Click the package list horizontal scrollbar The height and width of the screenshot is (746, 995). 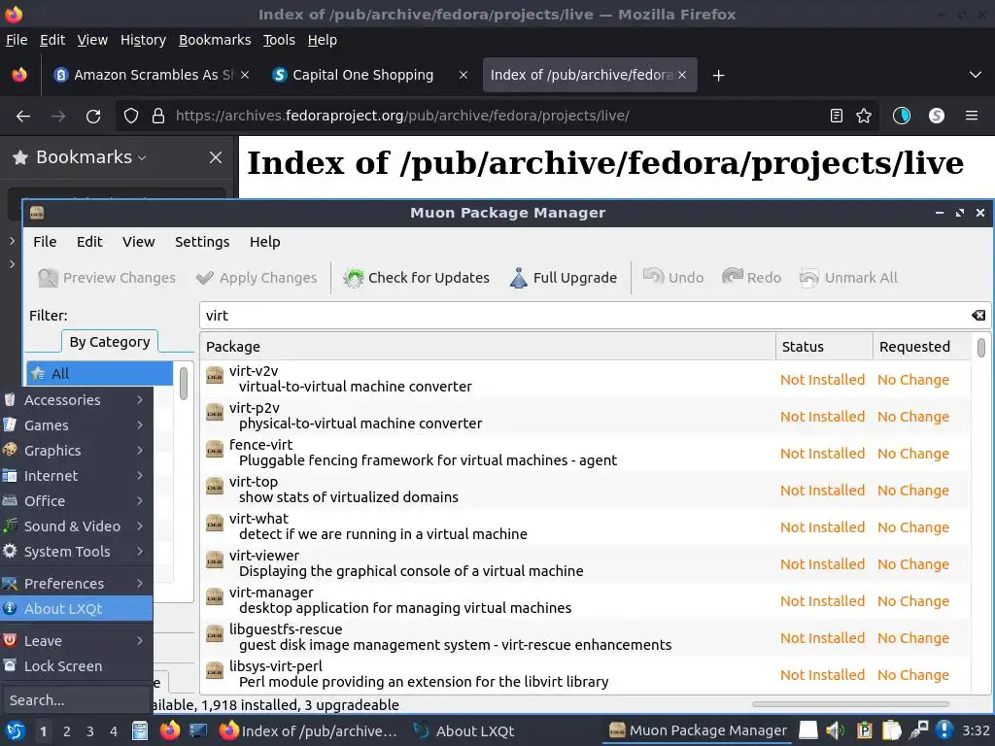coord(850,704)
